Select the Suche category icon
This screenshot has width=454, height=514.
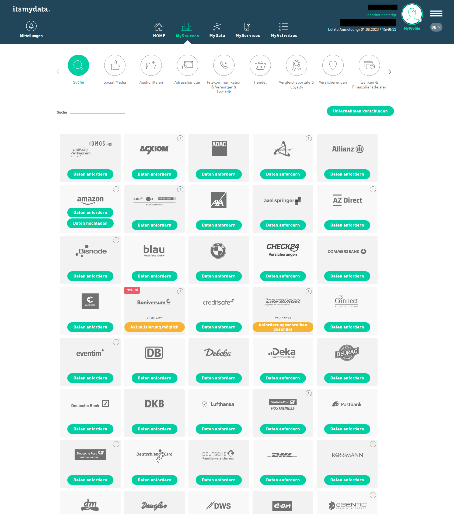78,65
